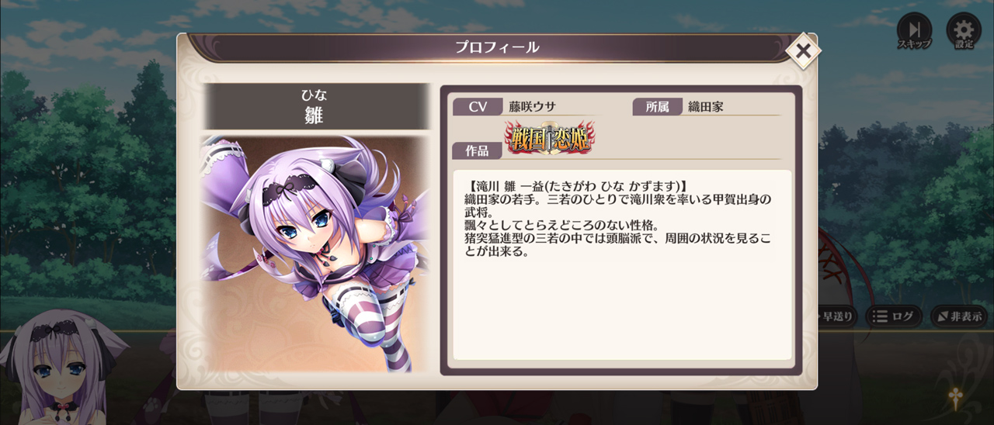Click the golden text-advance cursor icon
The width and height of the screenshot is (994, 425).
[x=954, y=397]
